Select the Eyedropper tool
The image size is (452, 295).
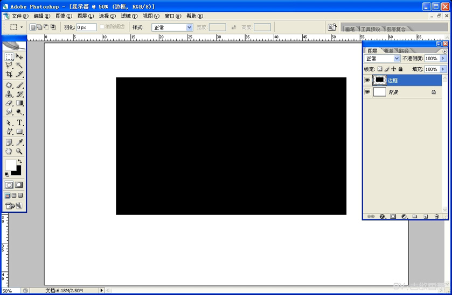click(x=19, y=142)
